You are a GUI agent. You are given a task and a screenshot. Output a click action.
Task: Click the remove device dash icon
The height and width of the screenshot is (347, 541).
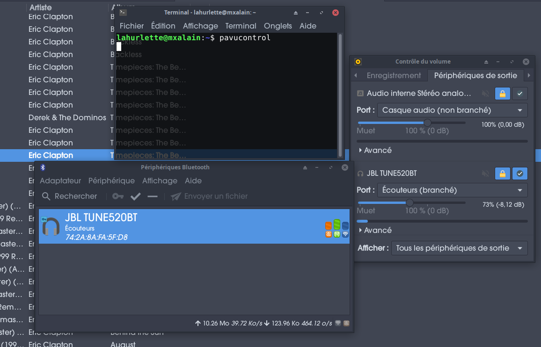153,196
